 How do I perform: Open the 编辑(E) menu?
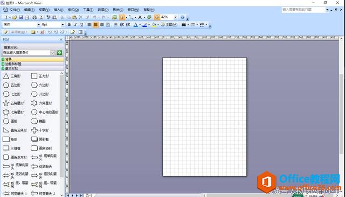tap(29, 10)
